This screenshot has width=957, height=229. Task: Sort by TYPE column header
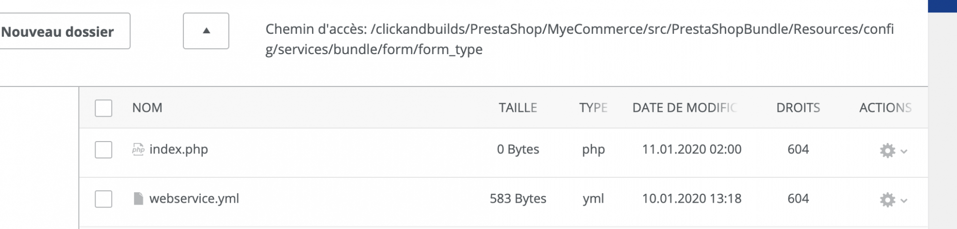point(593,107)
